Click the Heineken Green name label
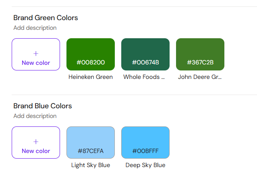 [91, 77]
